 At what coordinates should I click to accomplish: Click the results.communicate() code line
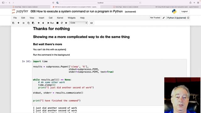[x=58, y=93]
